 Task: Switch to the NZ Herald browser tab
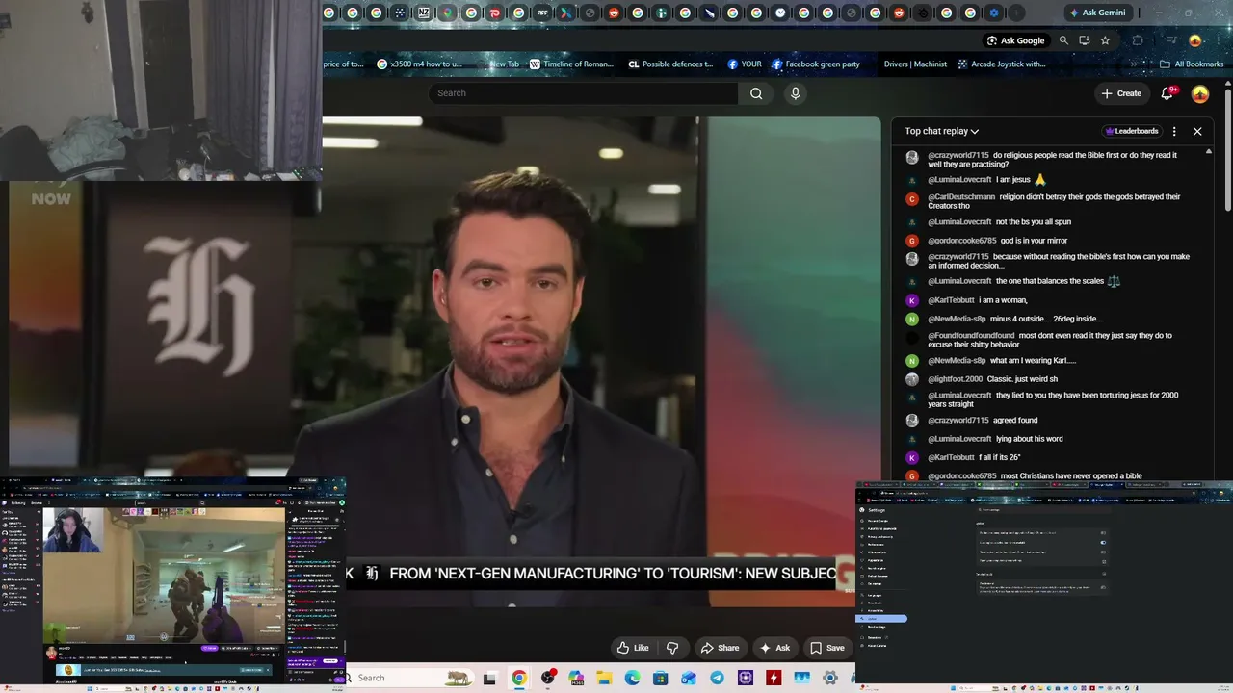click(x=424, y=13)
